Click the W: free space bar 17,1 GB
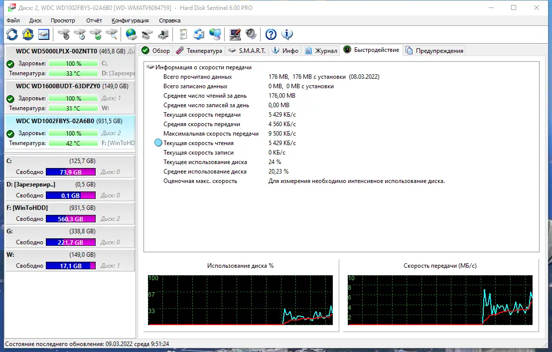This screenshot has width=552, height=352. [71, 266]
